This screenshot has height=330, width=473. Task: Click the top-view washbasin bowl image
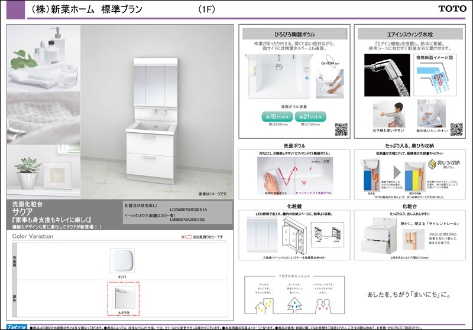click(x=278, y=77)
